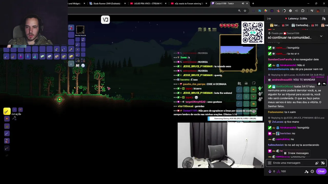Click the '3 new messages' resume button
The image size is (328, 184).
pyautogui.click(x=296, y=153)
